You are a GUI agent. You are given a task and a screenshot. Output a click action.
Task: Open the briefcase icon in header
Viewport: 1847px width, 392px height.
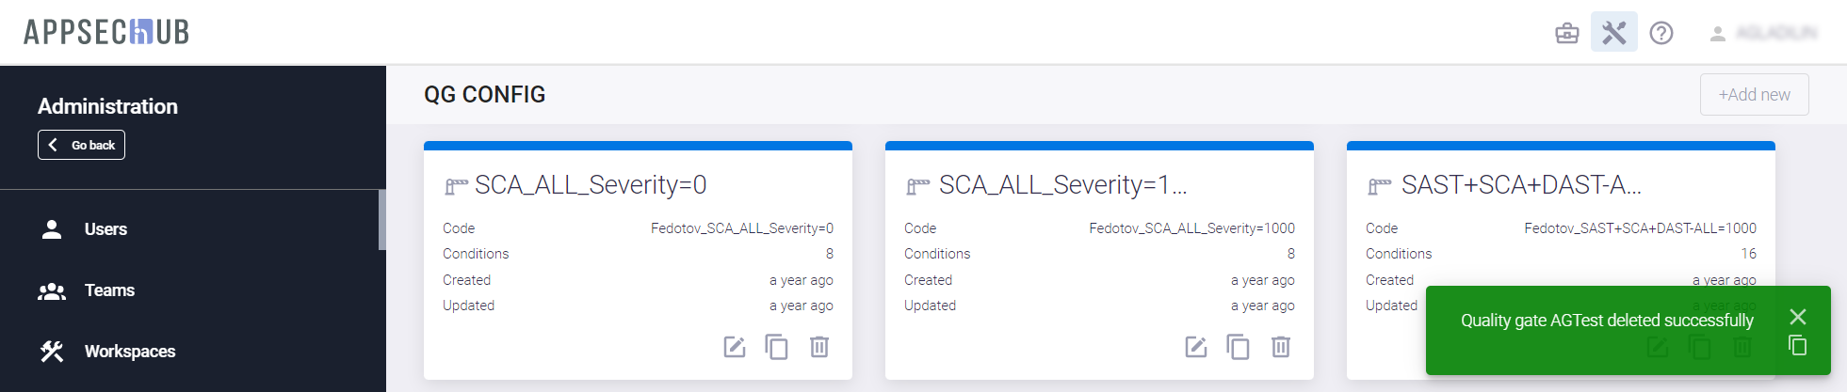(x=1567, y=34)
